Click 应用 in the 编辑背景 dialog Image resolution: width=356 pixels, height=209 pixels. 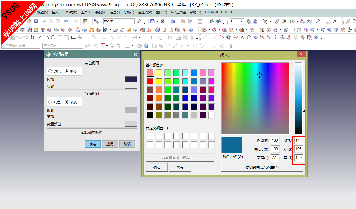(110, 144)
